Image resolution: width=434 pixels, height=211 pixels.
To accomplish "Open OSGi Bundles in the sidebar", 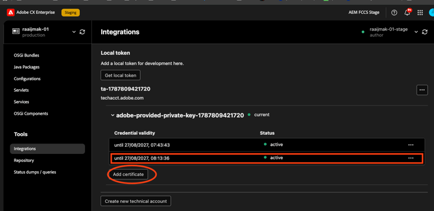I will (x=26, y=55).
